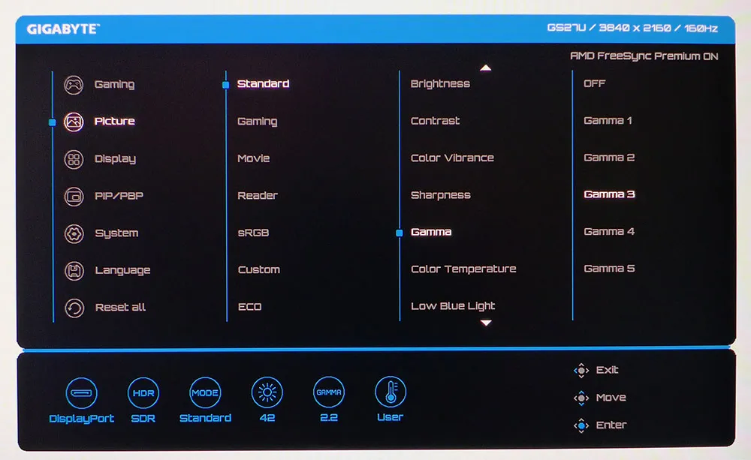Select Custom picture mode
The height and width of the screenshot is (460, 751).
tap(258, 269)
